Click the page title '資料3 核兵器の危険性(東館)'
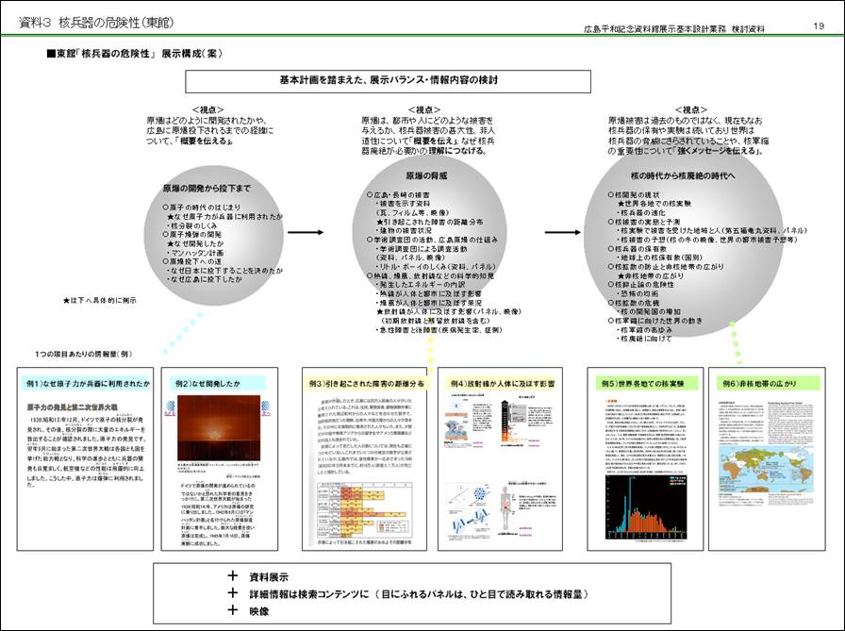The height and width of the screenshot is (631, 845). tap(96, 23)
